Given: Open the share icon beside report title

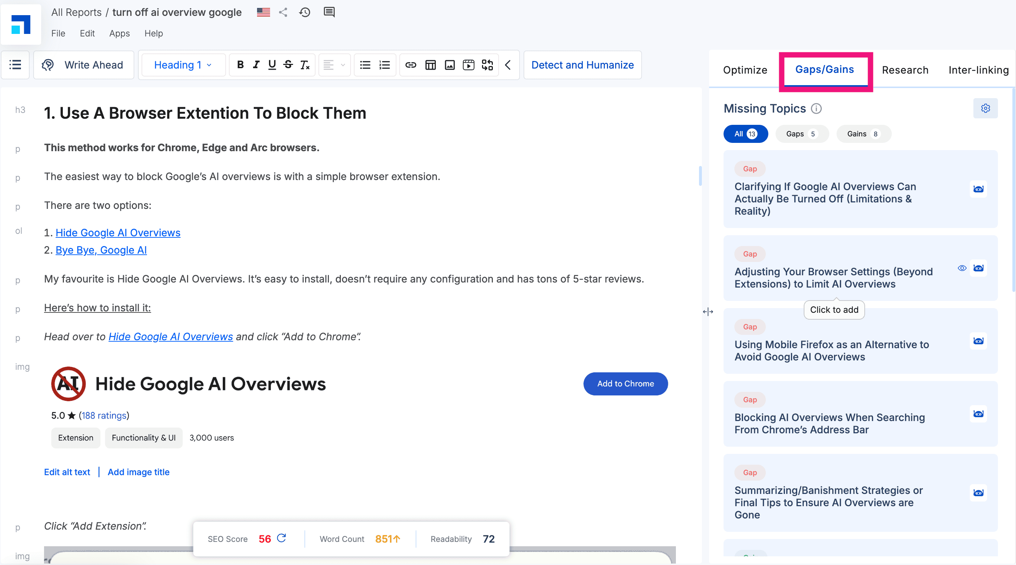Looking at the screenshot, I should coord(283,12).
